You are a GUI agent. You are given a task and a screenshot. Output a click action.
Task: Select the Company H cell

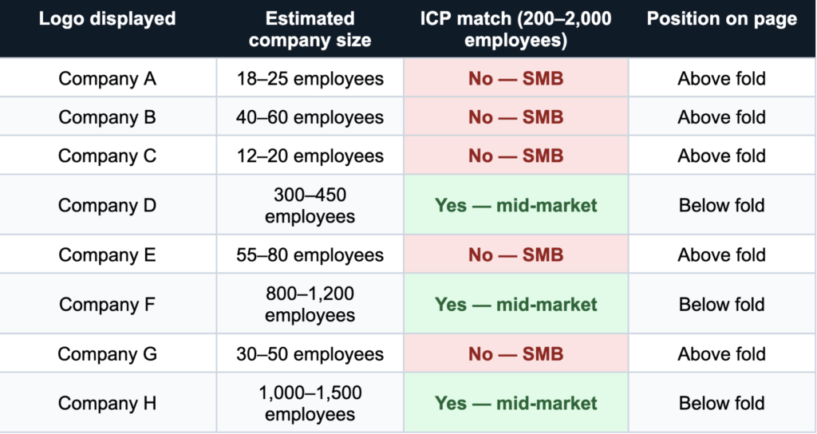108,403
